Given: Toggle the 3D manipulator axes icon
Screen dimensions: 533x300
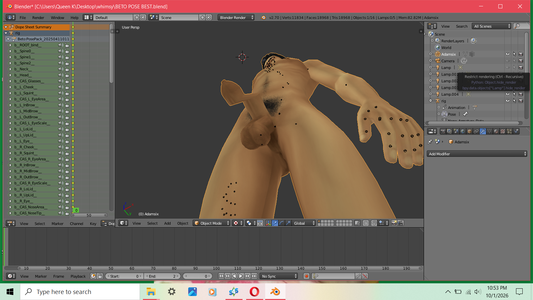Looking at the screenshot, I should tap(268, 223).
